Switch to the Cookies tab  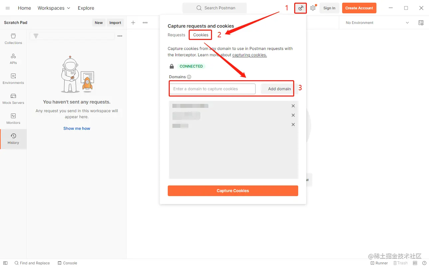pyautogui.click(x=201, y=35)
